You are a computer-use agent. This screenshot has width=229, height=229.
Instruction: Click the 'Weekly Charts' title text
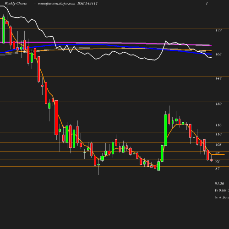coord(16,4)
